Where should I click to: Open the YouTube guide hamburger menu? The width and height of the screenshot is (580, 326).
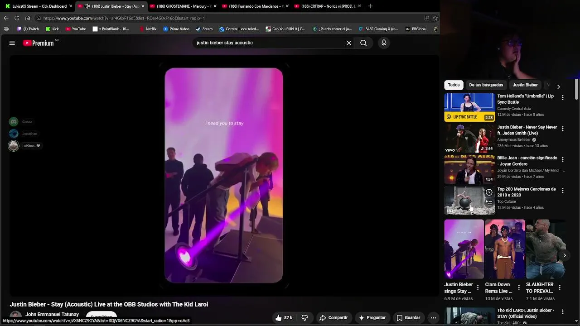tap(12, 43)
